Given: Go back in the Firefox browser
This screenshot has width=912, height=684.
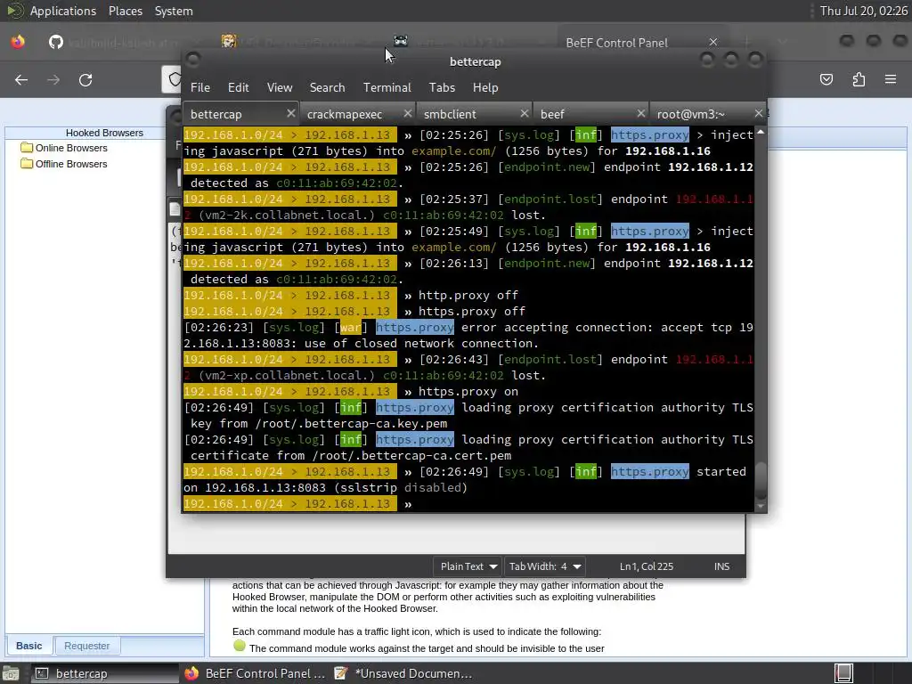Looking at the screenshot, I should 21,79.
